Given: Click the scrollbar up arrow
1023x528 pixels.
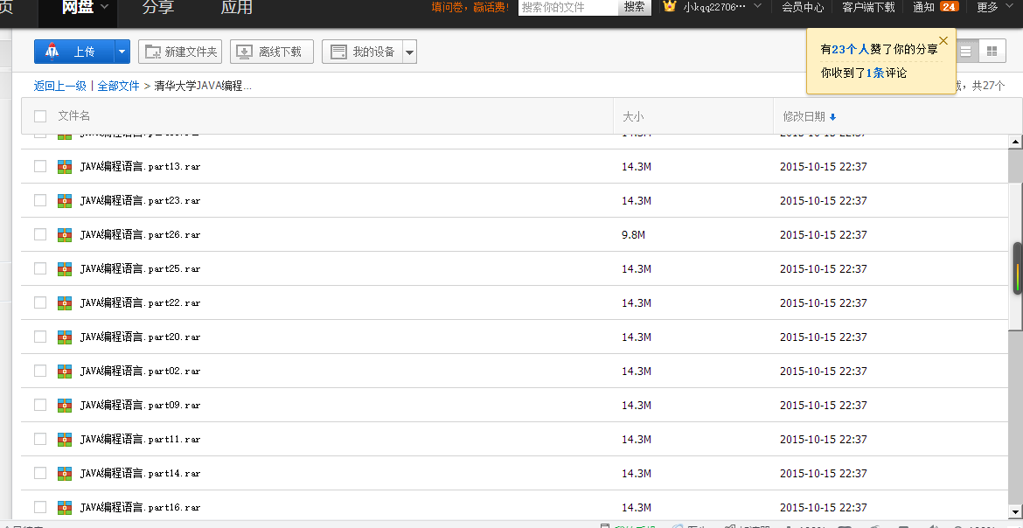Looking at the screenshot, I should (1016, 141).
